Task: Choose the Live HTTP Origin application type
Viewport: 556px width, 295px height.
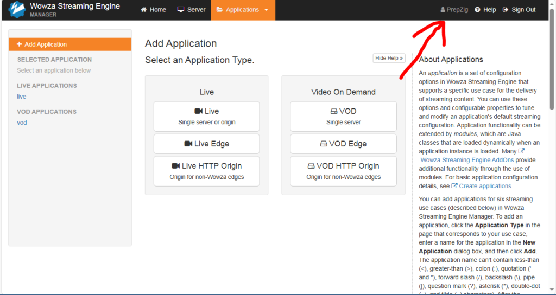Action: 206,171
